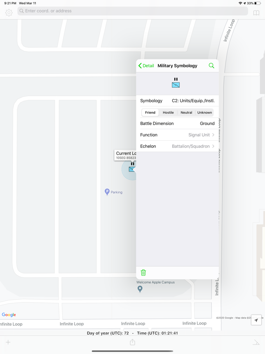Tap the Welcome Apple Campus map pin

click(x=140, y=289)
